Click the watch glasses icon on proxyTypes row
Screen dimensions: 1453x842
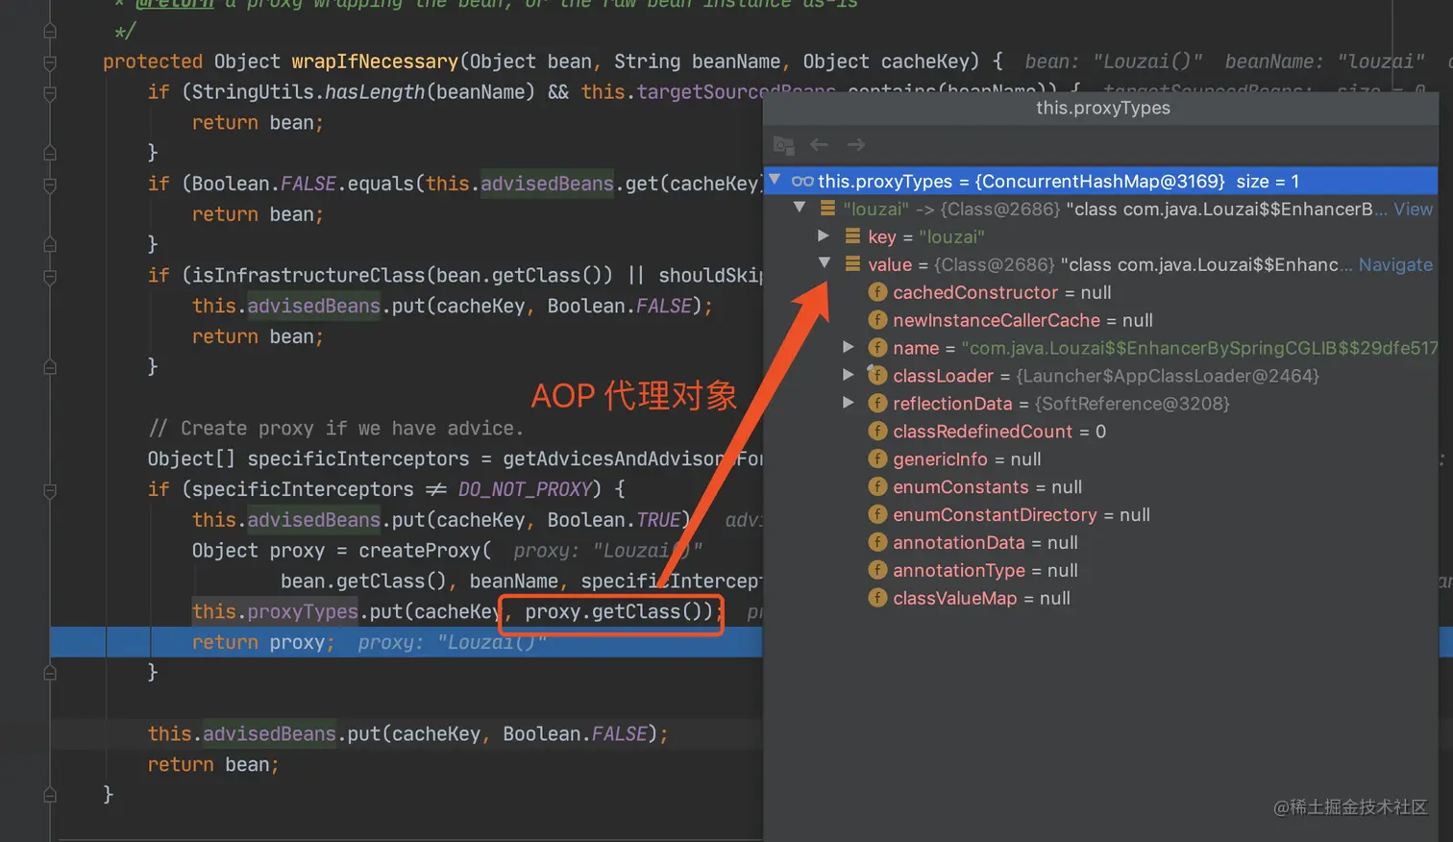tap(802, 181)
